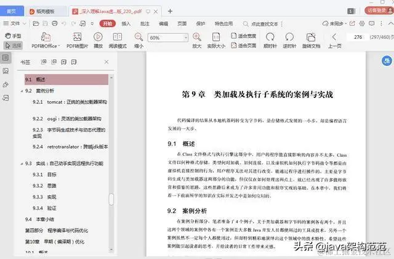Screen dimensions: 394x259
Task: Collapse all bookmarks icon
Action: tap(54, 62)
